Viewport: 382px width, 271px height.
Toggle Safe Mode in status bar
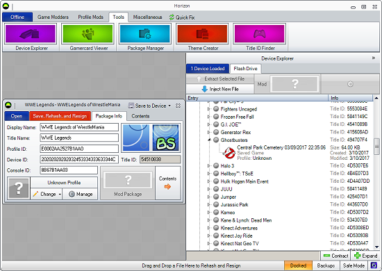click(354, 265)
